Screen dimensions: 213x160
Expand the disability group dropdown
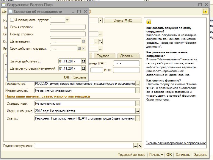[x=67, y=20]
